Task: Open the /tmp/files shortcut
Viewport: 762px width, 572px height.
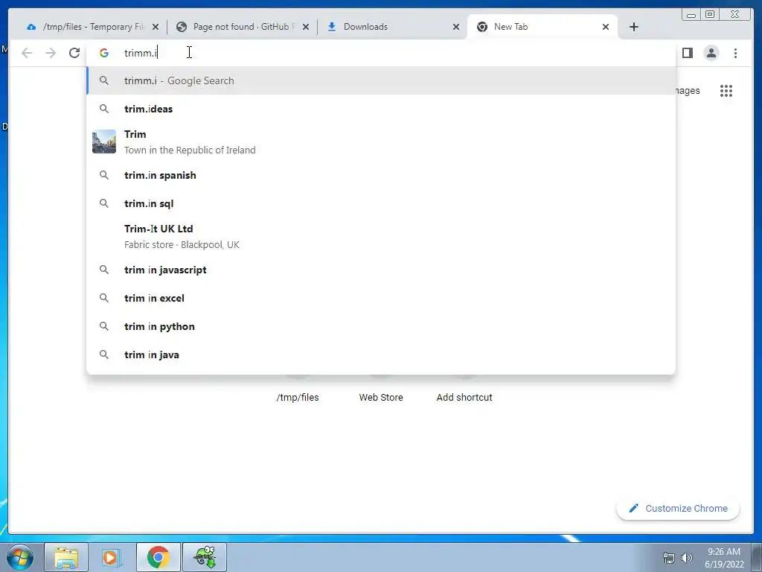Action: 298,398
